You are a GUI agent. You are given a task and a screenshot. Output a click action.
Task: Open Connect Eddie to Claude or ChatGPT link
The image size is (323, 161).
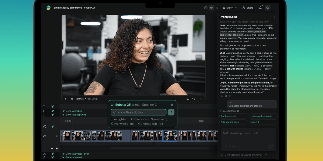tap(244, 155)
